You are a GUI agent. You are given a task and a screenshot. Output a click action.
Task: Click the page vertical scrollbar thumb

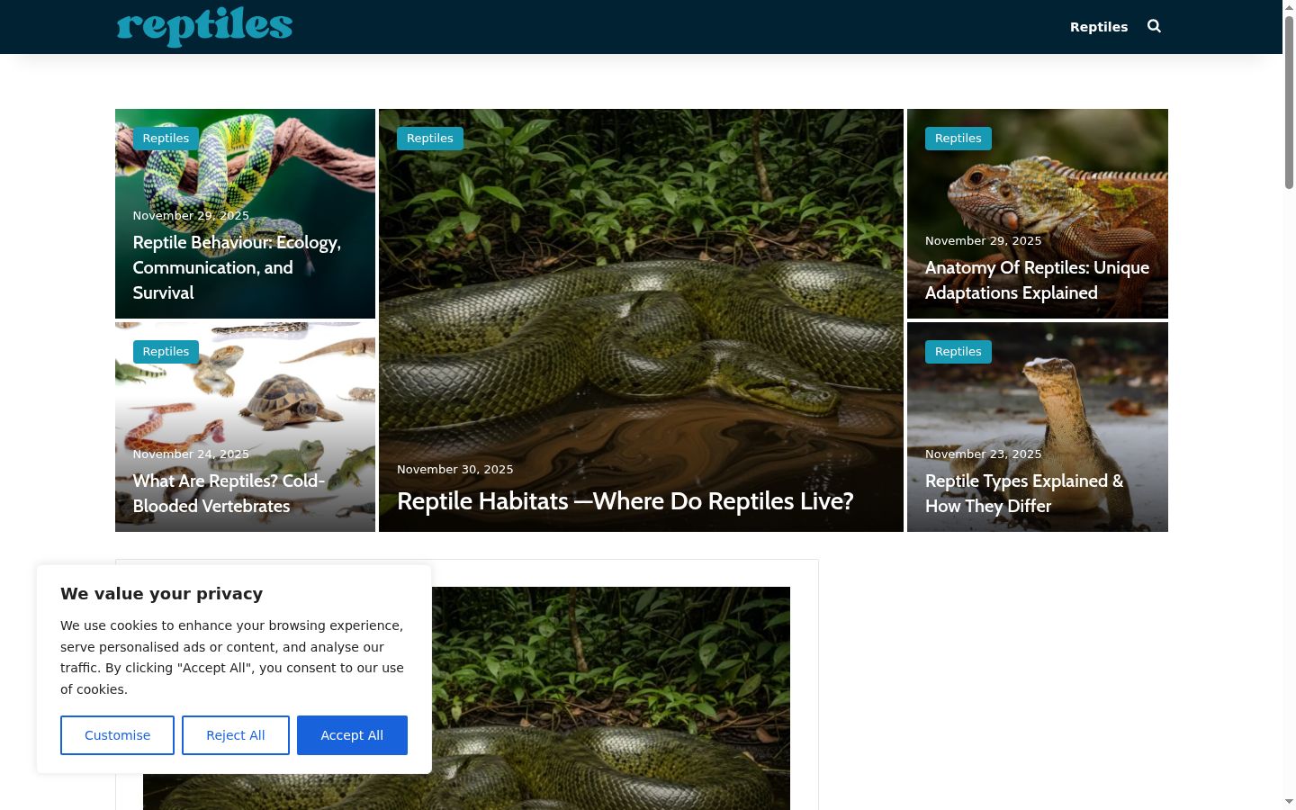[1289, 102]
